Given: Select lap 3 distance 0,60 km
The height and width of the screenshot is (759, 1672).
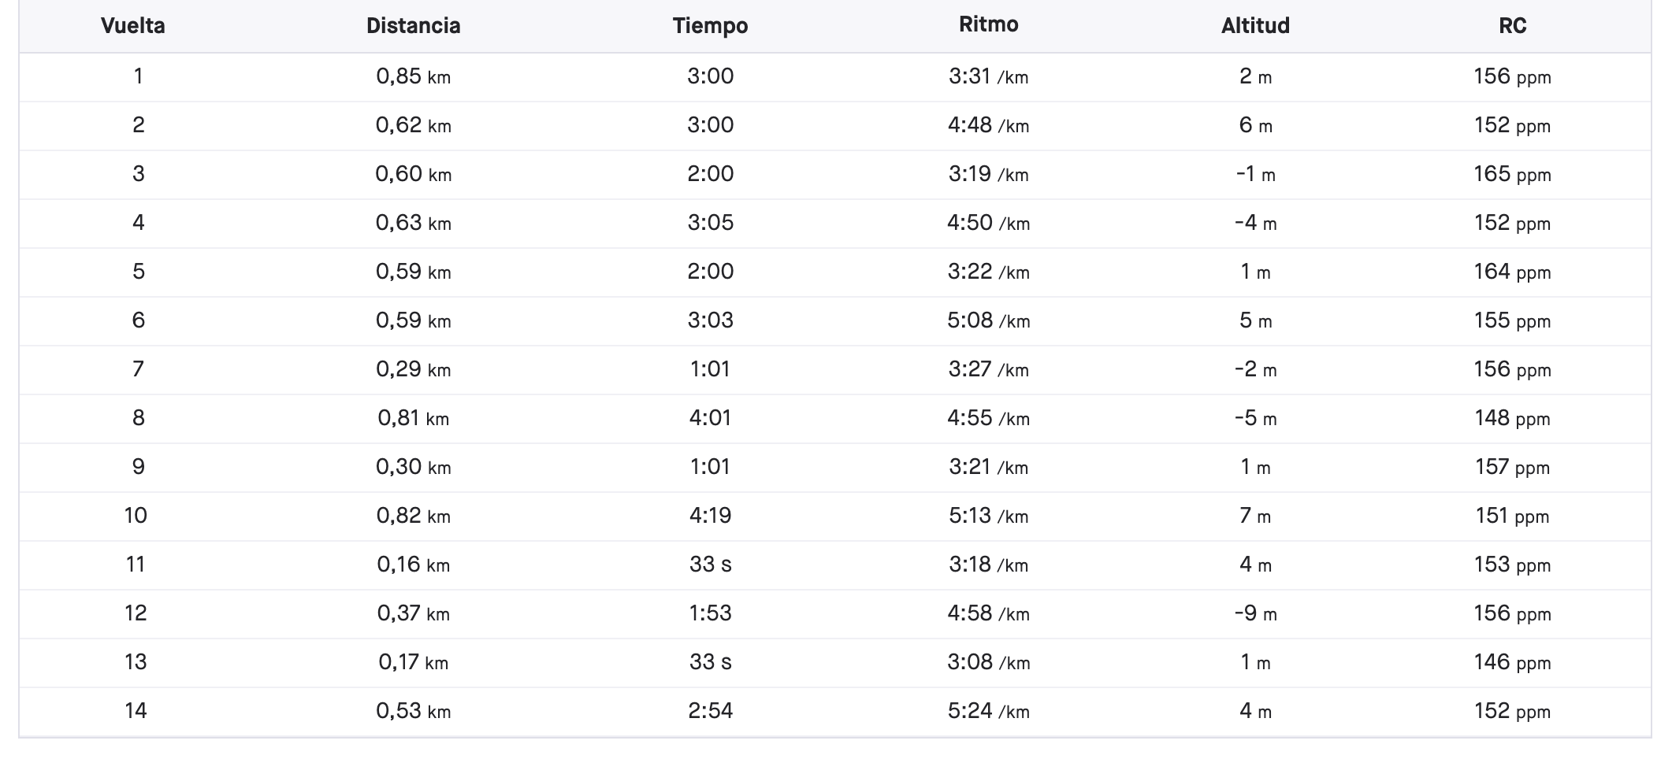Looking at the screenshot, I should [413, 174].
